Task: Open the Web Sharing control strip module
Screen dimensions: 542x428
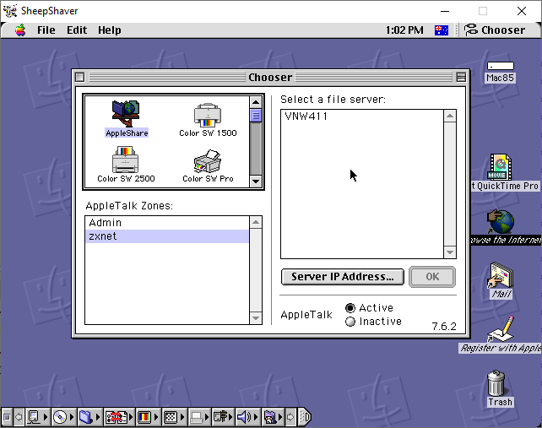Action: coord(273,417)
